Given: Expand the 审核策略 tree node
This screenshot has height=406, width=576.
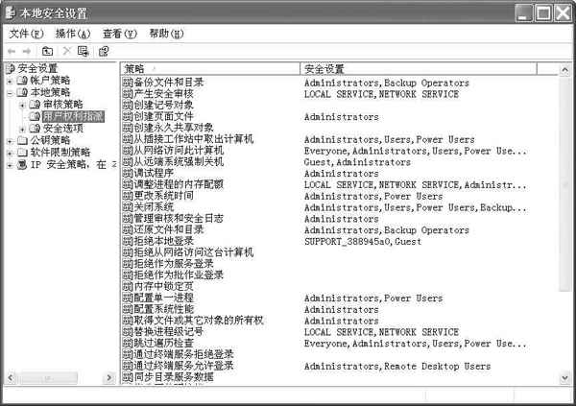Looking at the screenshot, I should pos(22,105).
